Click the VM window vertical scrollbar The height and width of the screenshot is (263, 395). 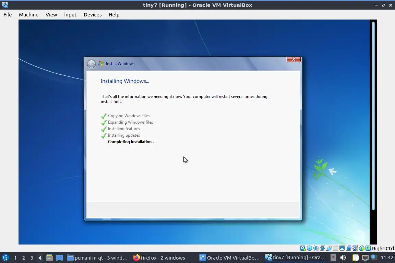pyautogui.click(x=373, y=116)
